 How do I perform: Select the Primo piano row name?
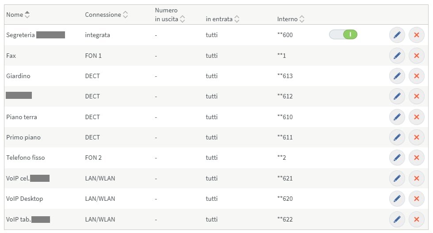pyautogui.click(x=23, y=137)
